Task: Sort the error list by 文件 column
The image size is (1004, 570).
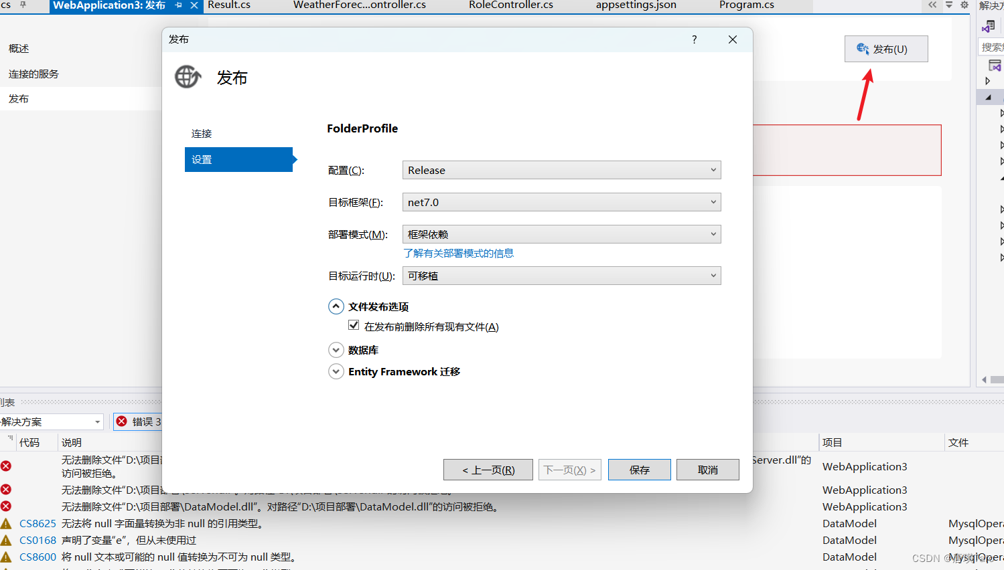Action: [958, 442]
